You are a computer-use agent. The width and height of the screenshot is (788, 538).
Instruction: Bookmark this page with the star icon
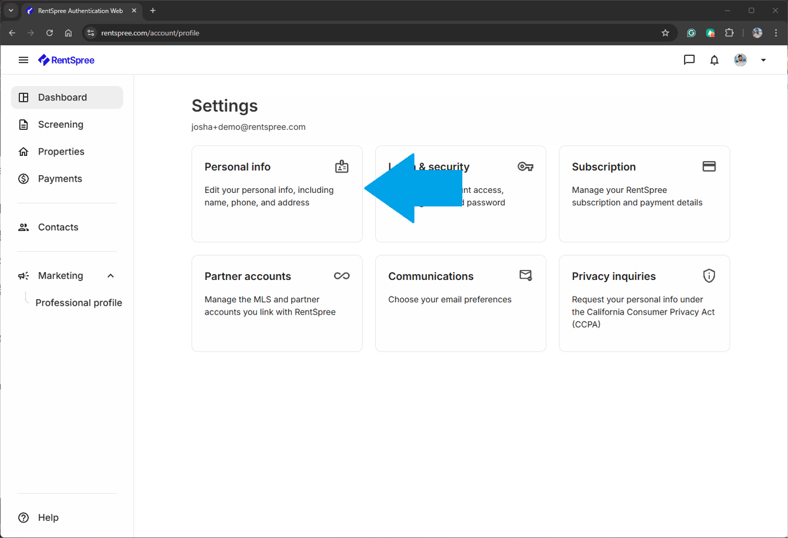pyautogui.click(x=665, y=33)
